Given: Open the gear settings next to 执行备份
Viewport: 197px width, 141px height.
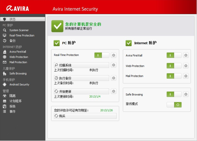Looking at the screenshot, I should click(x=114, y=78).
